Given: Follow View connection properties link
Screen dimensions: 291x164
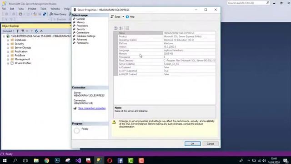Looking at the screenshot, I should [x=92, y=108].
